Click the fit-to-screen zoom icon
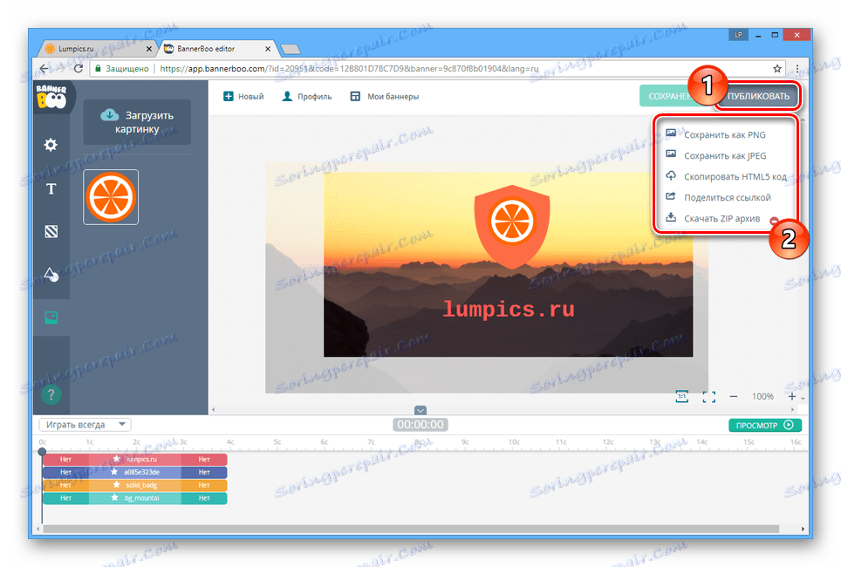The image size is (841, 567). point(709,396)
